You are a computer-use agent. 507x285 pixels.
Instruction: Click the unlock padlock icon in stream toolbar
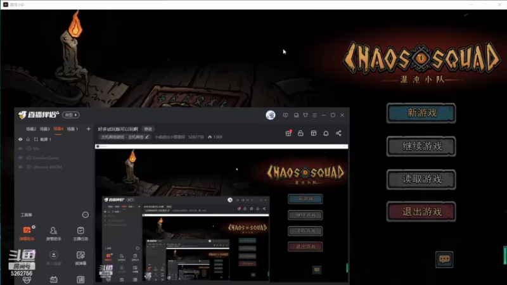300,133
